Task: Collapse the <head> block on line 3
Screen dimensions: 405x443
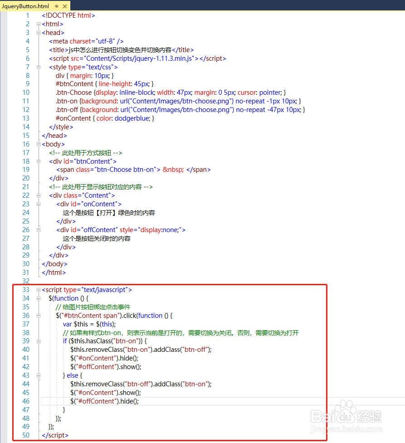Action: click(x=39, y=33)
